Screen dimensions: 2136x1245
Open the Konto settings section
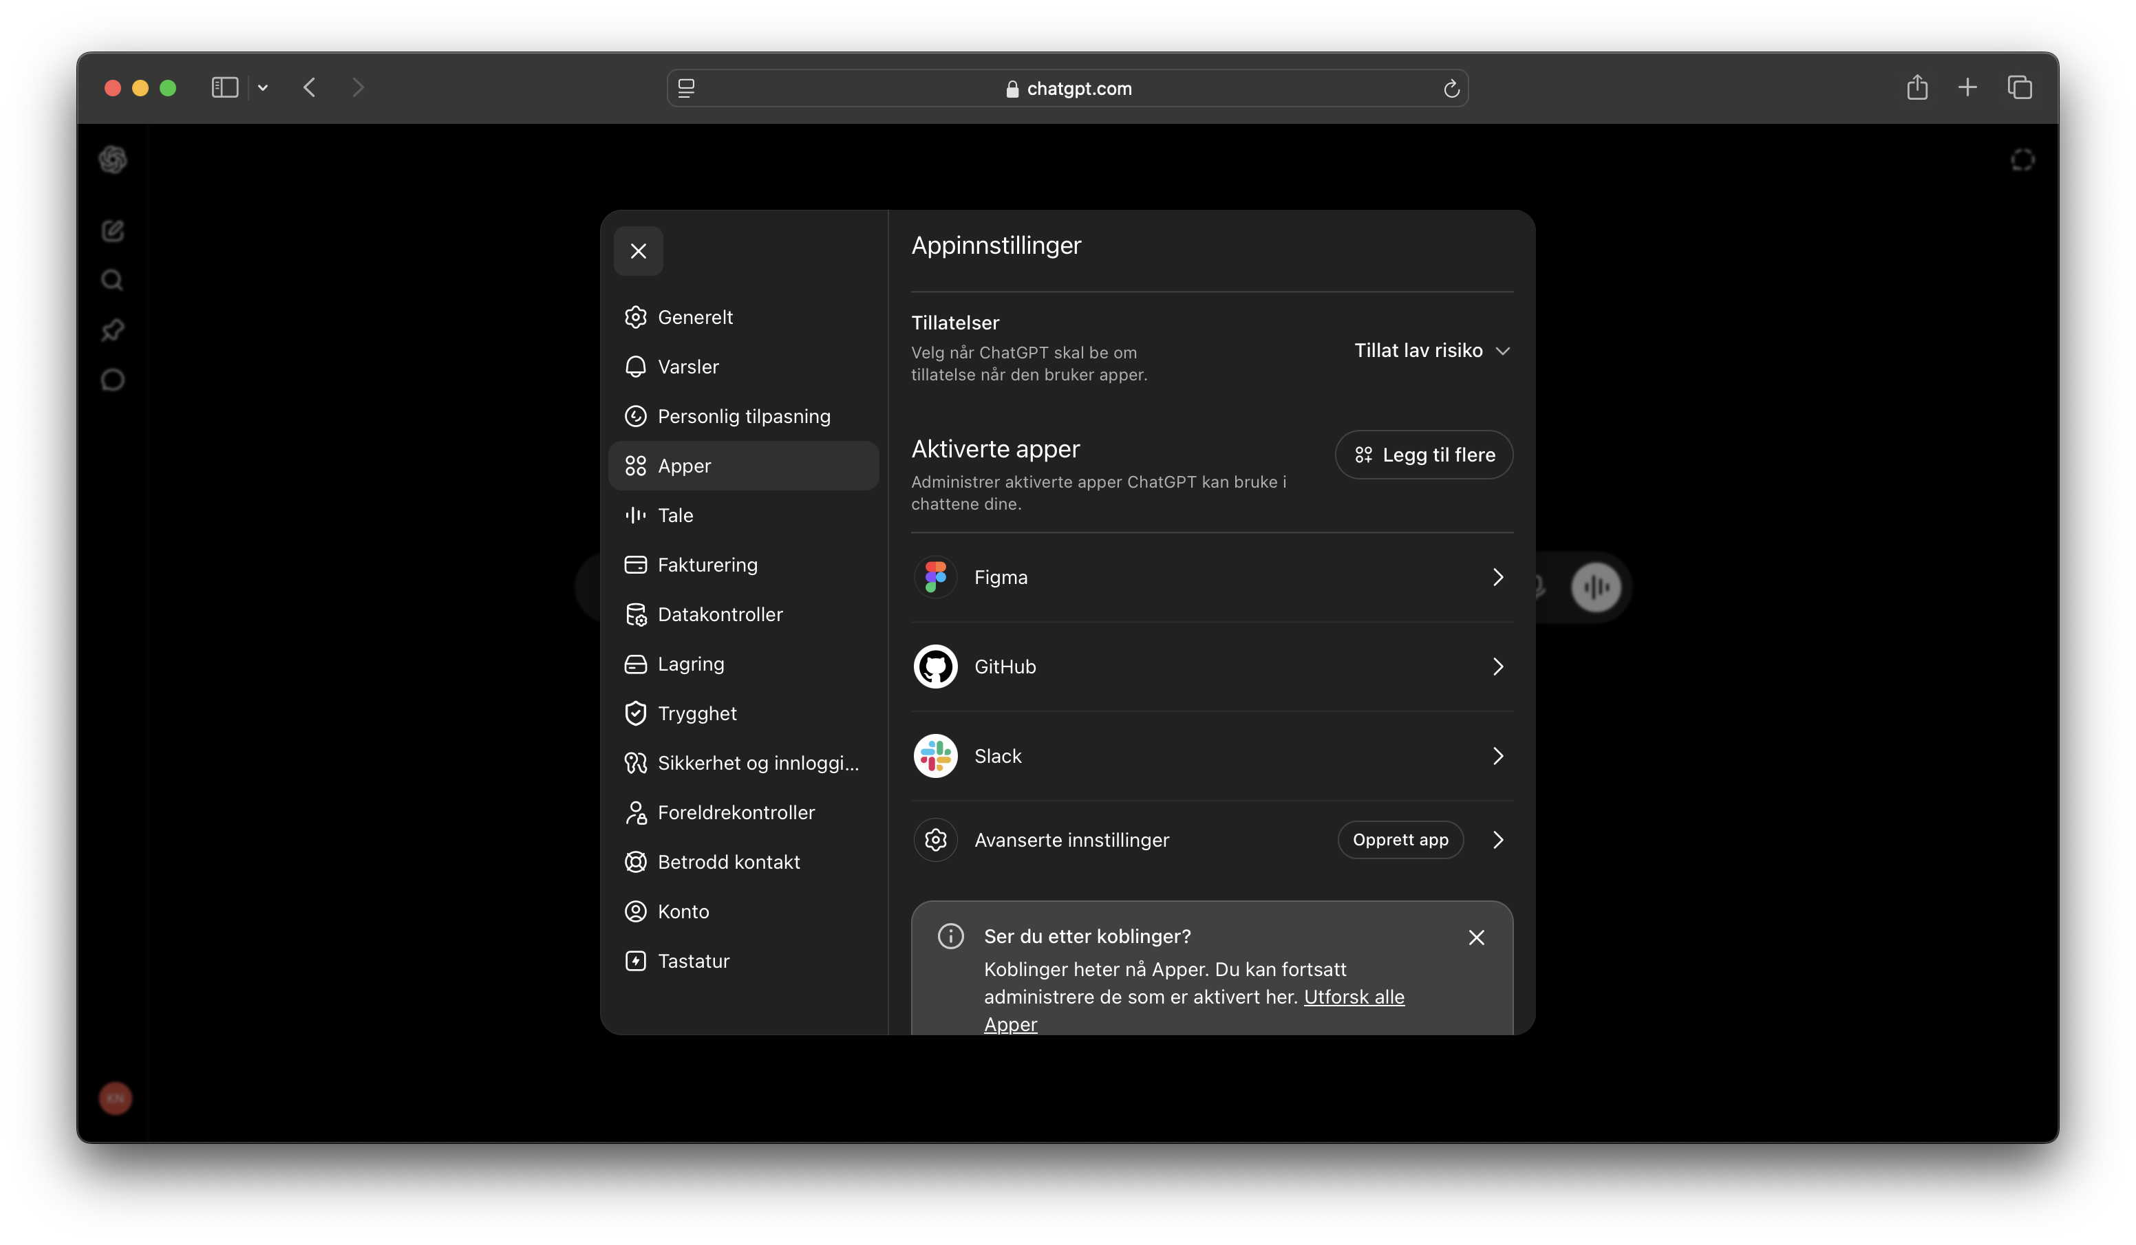(743, 911)
